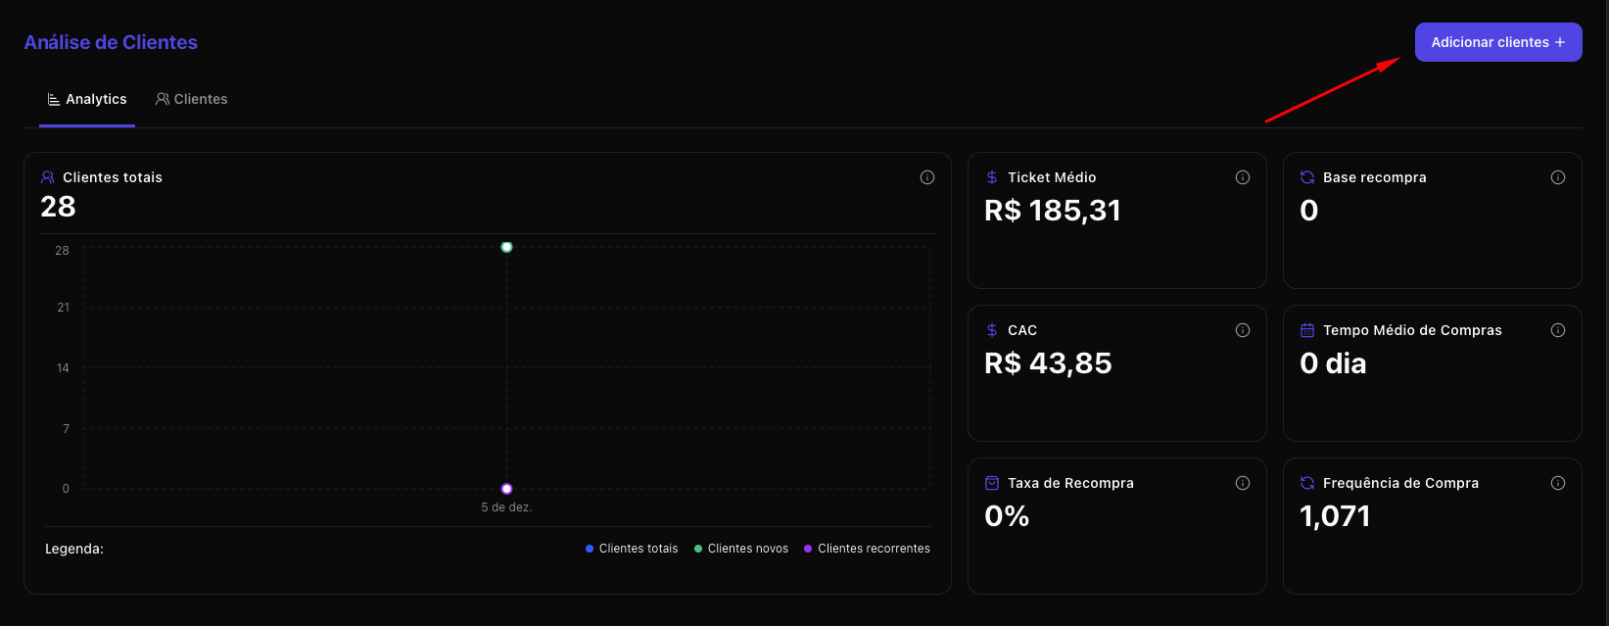Select the calendar icon on Tempo Médio card
Screen dimensions: 1609x626
1306,330
